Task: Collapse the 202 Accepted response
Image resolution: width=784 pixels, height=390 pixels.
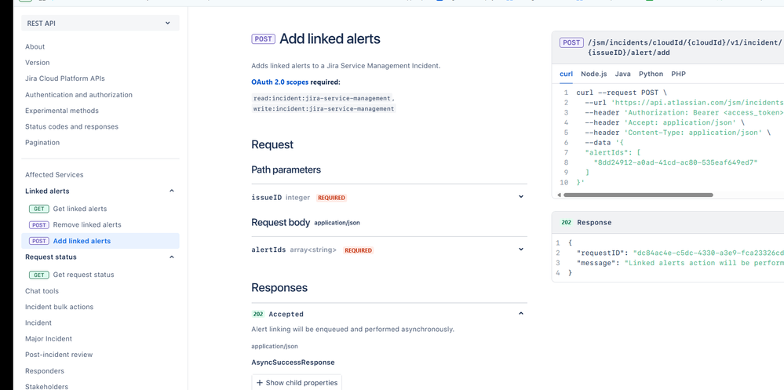Action: (521, 314)
